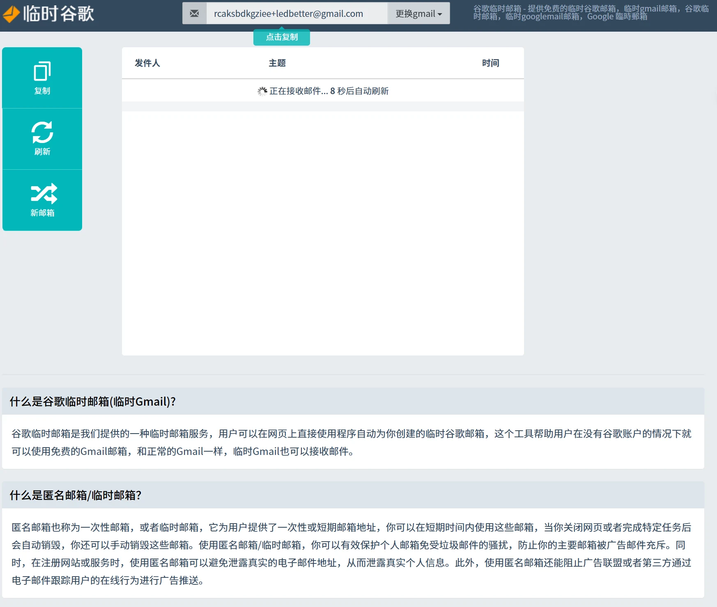Click the header description starting 谷歌临时邮箱 - 提供免费的
The image size is (717, 607).
[591, 12]
